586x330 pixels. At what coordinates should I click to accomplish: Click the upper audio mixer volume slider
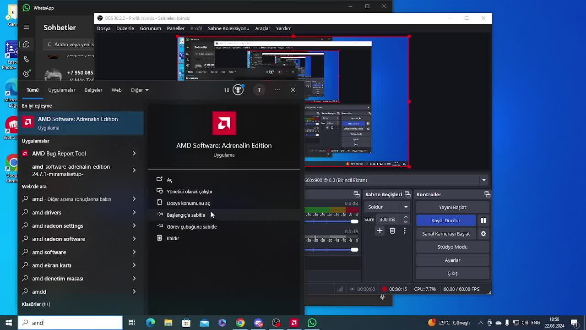[354, 222]
